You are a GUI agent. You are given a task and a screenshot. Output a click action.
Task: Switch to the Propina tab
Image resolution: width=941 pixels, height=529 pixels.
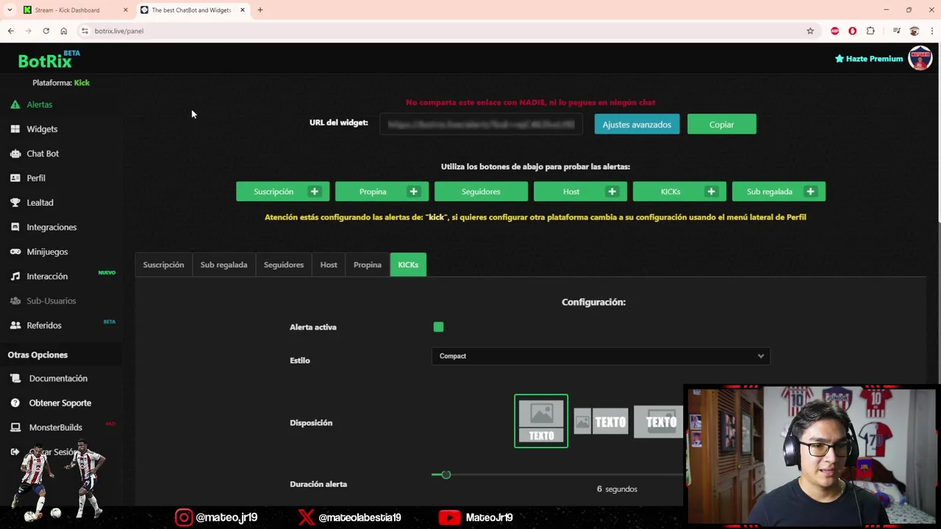pos(367,264)
